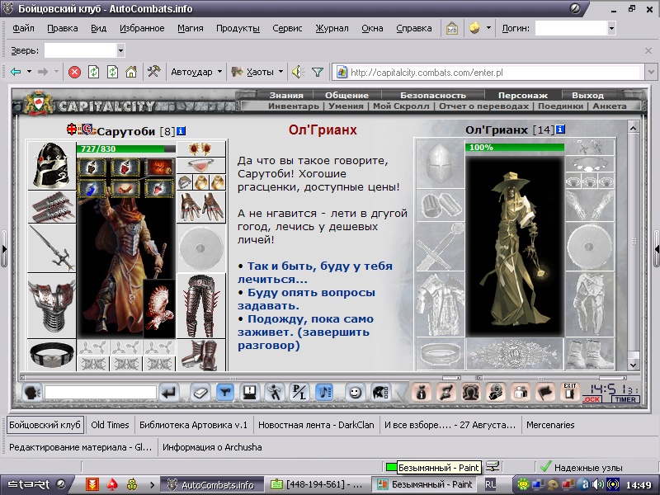Screen dimensions: 660x495
Task: Open info icon beside Сарутоби name
Action: pos(181,131)
